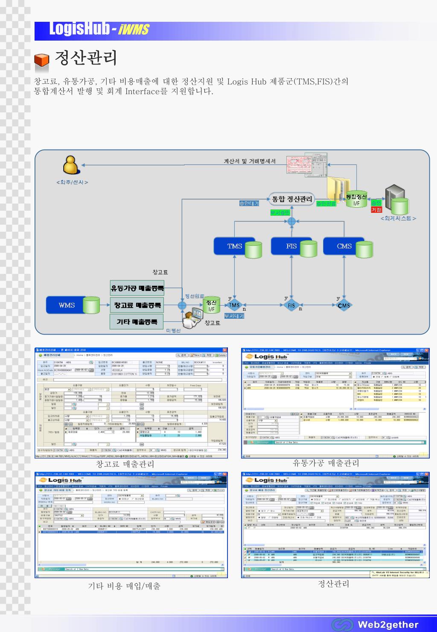Click the 미정산 label
437x632 pixels.
pos(174,331)
